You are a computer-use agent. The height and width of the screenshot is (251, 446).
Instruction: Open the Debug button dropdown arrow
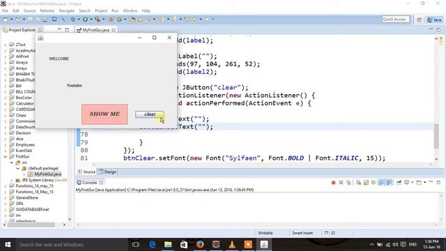point(79,20)
